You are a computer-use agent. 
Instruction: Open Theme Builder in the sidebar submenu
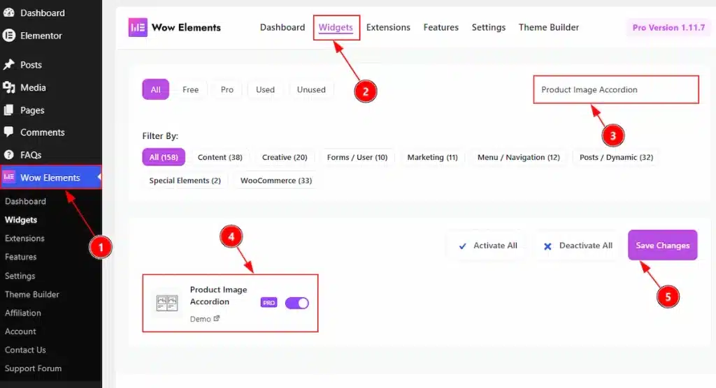32,294
